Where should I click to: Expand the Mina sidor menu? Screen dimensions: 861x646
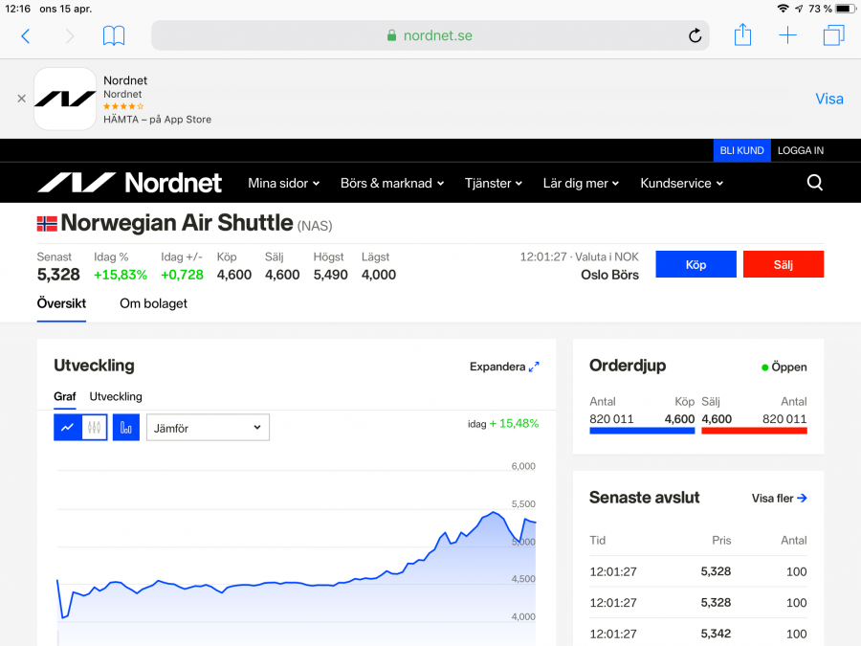point(284,183)
